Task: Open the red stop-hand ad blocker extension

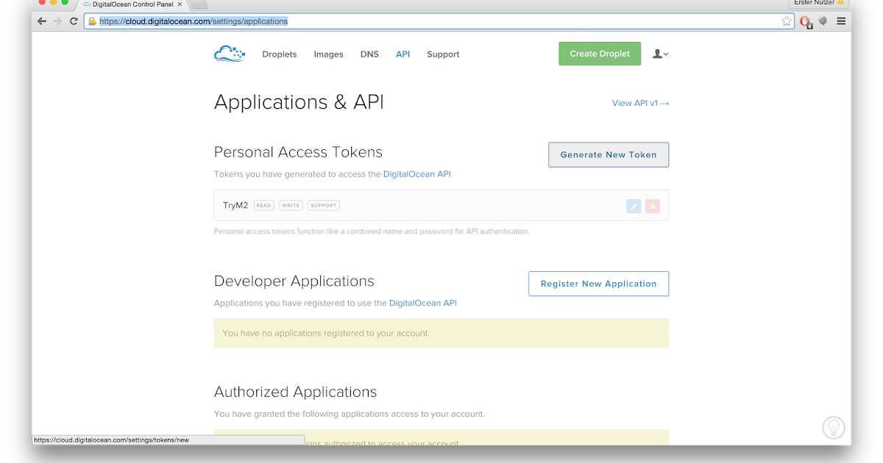Action: click(806, 21)
